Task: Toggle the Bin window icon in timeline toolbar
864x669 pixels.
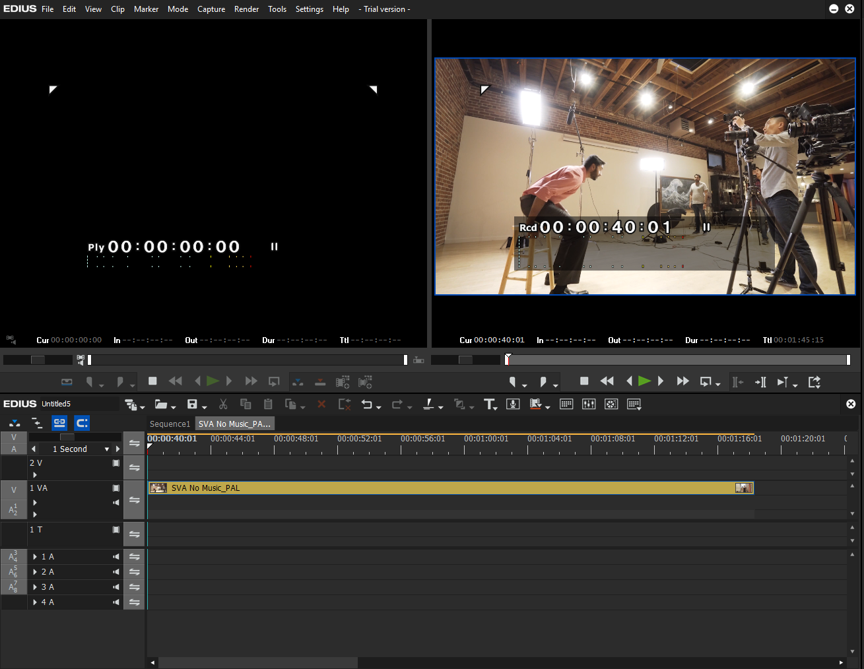Action: pos(566,404)
